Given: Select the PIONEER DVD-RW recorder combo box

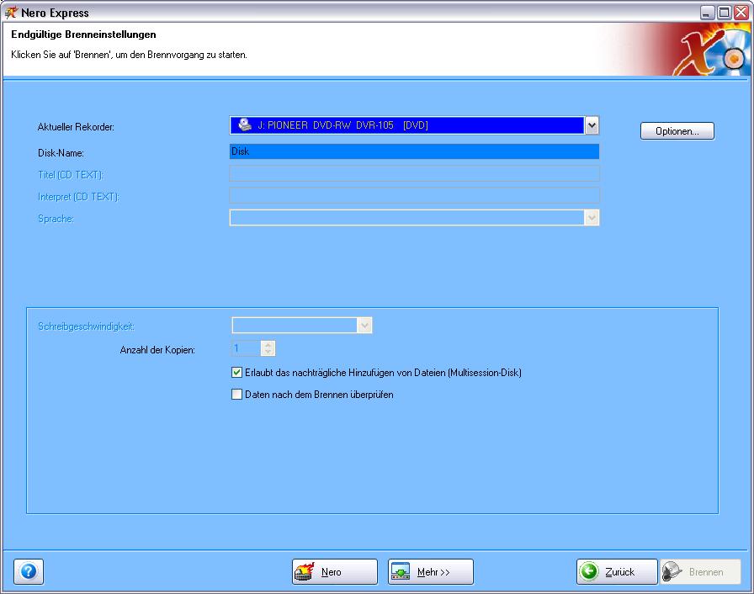Looking at the screenshot, I should (x=414, y=125).
